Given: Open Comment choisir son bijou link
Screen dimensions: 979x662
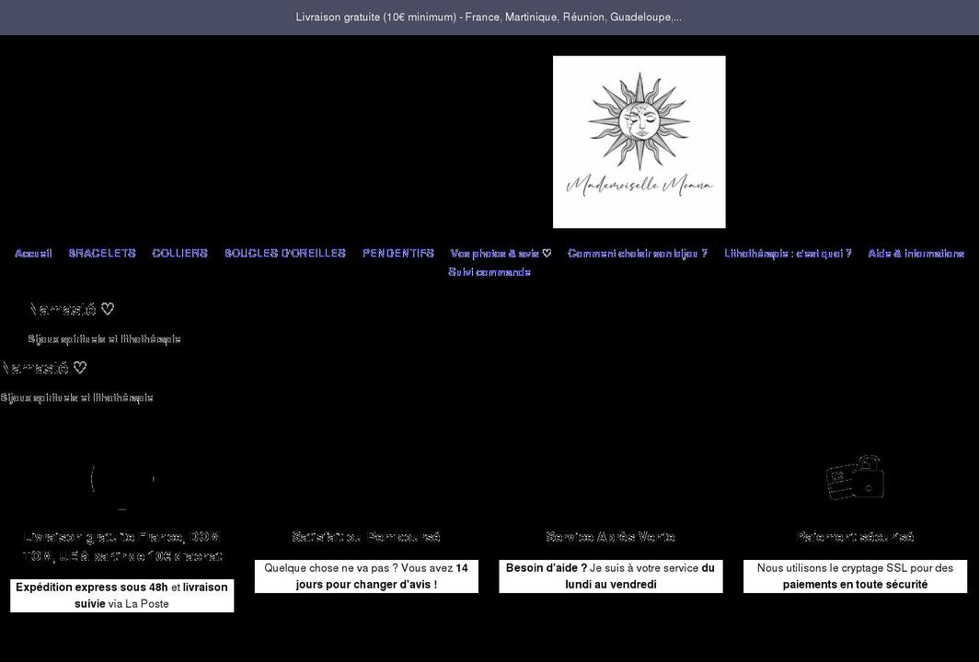Looking at the screenshot, I should (x=638, y=254).
